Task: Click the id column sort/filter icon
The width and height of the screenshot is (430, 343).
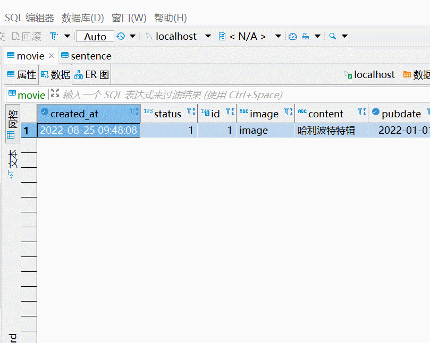Action: 230,112
